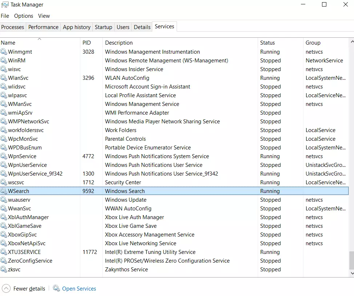Sort services by Group column header

(x=326, y=43)
